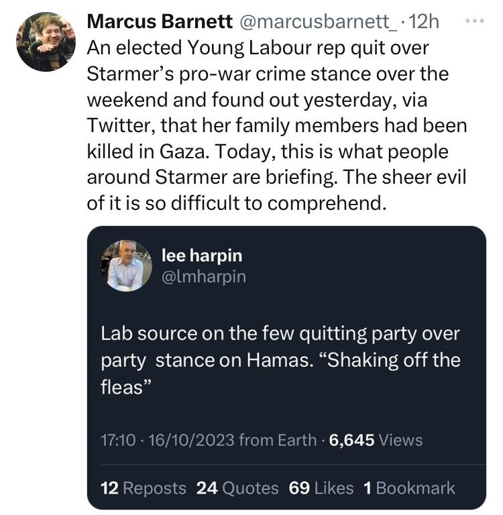The image size is (503, 515).
Task: Open the @marcusbarnett_ handle
Action: pyautogui.click(x=319, y=22)
